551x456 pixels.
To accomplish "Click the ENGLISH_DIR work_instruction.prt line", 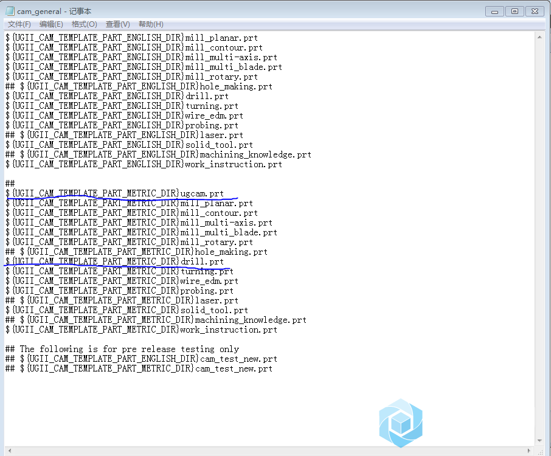I will point(144,164).
